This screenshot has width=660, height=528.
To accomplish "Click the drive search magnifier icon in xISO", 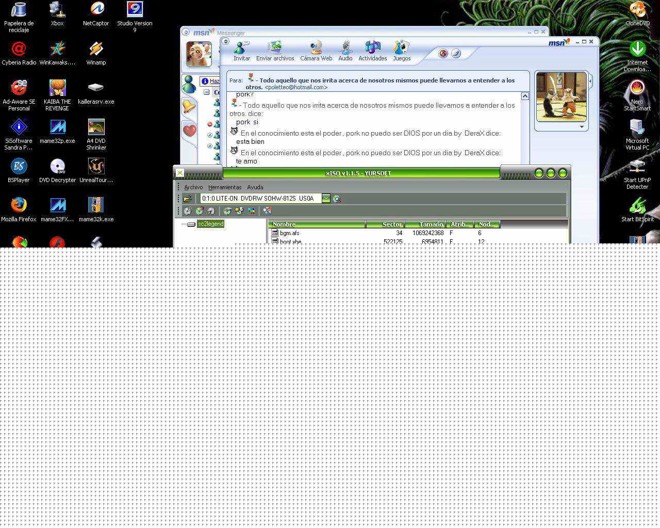I will 337,199.
